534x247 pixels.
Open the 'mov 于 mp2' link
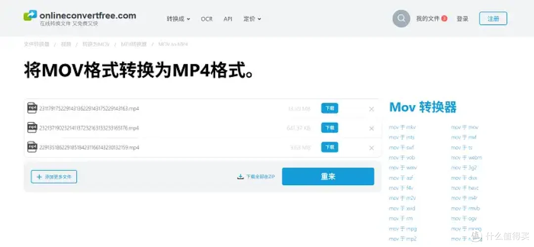pyautogui.click(x=402, y=239)
